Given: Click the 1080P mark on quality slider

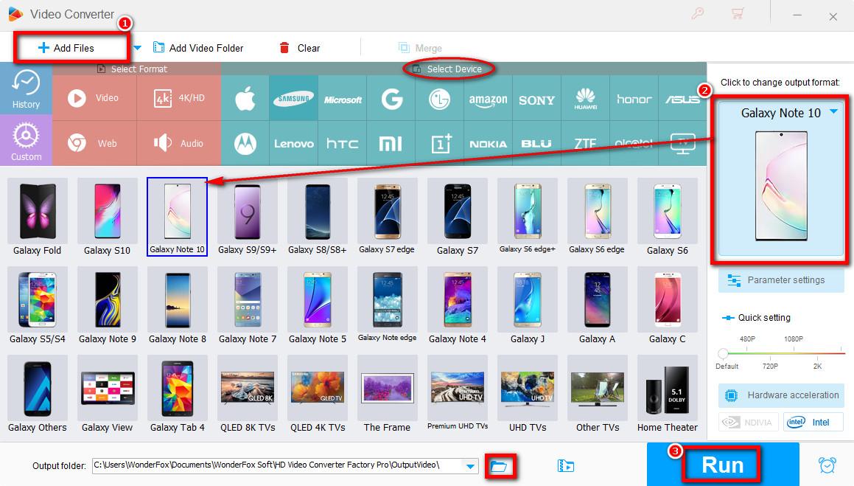Looking at the screenshot, I should pos(794,339).
